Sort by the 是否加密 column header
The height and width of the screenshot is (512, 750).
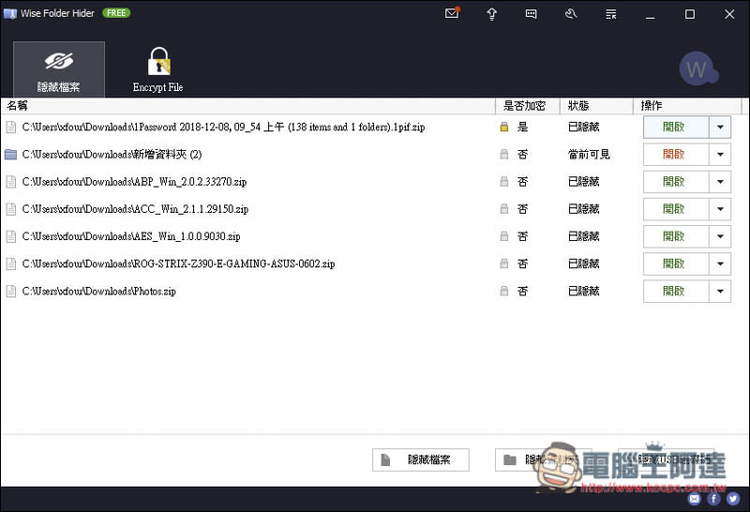coord(527,106)
